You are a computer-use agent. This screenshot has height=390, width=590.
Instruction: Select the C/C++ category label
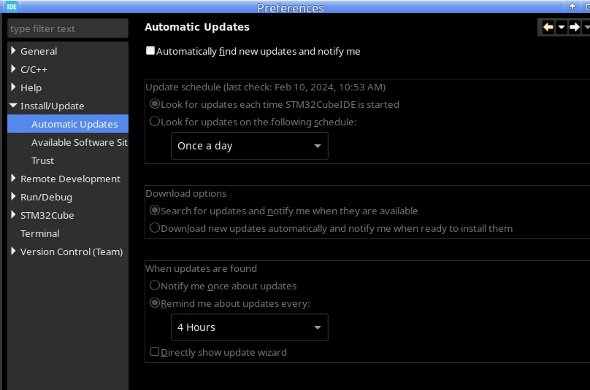34,69
